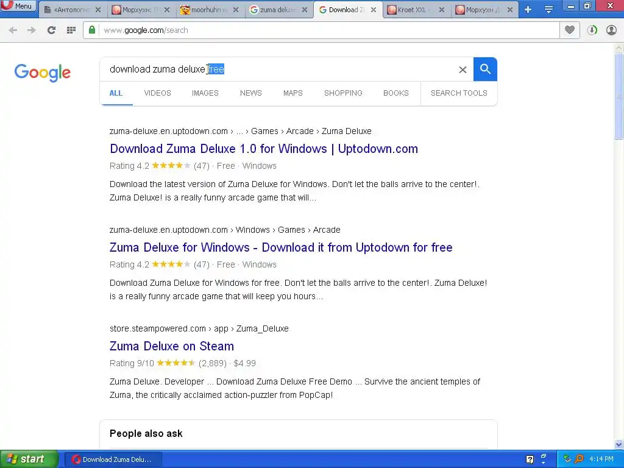
Task: Reload the current page
Action: coord(51,30)
